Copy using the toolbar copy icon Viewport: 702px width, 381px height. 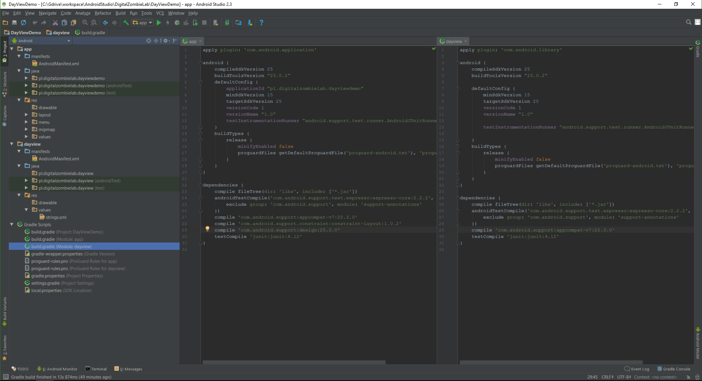64,23
